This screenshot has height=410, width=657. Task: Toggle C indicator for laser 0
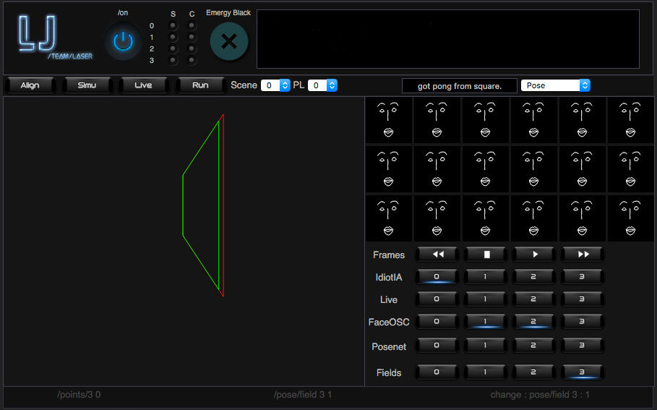tap(192, 25)
